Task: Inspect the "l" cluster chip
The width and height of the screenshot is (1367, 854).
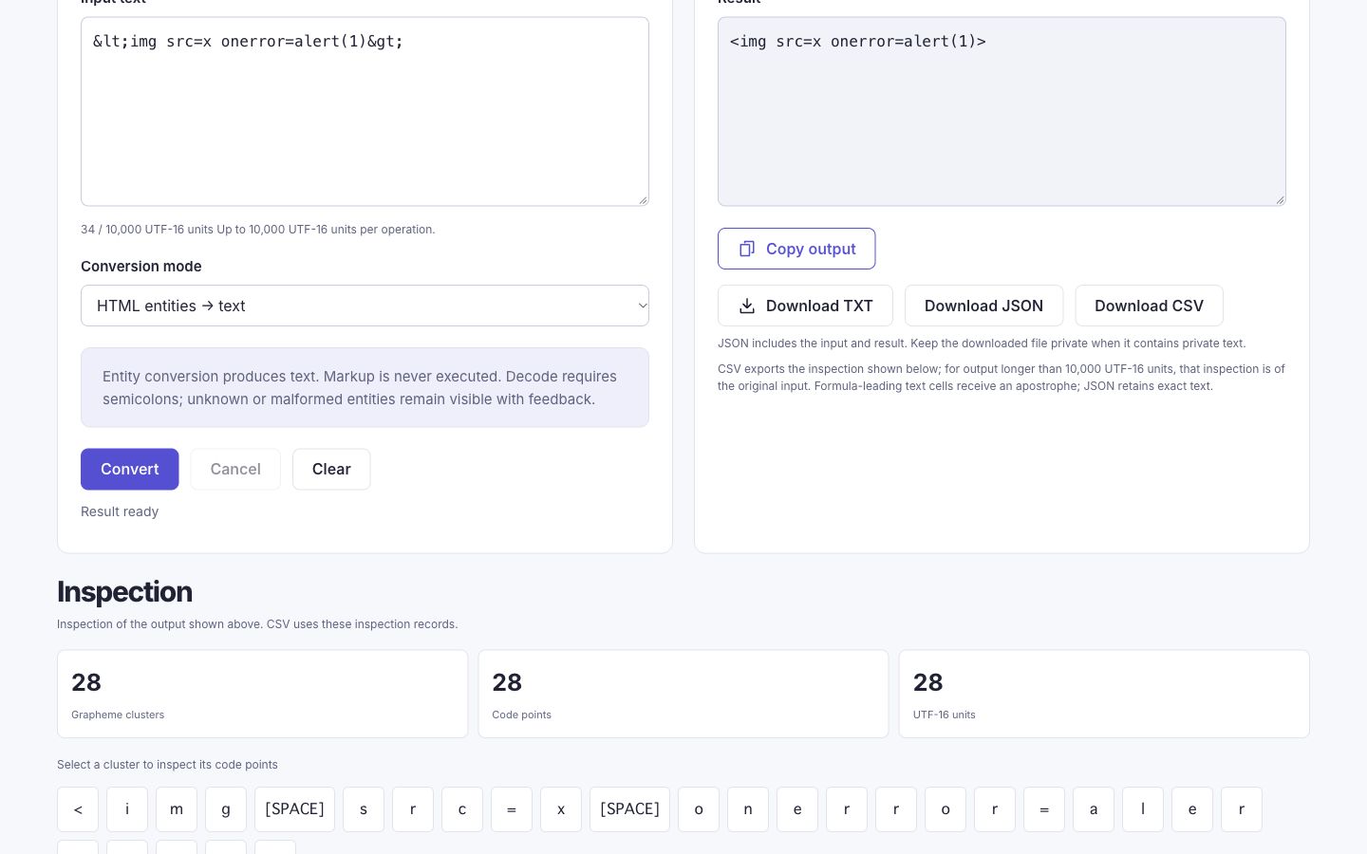Action: [x=1143, y=809]
